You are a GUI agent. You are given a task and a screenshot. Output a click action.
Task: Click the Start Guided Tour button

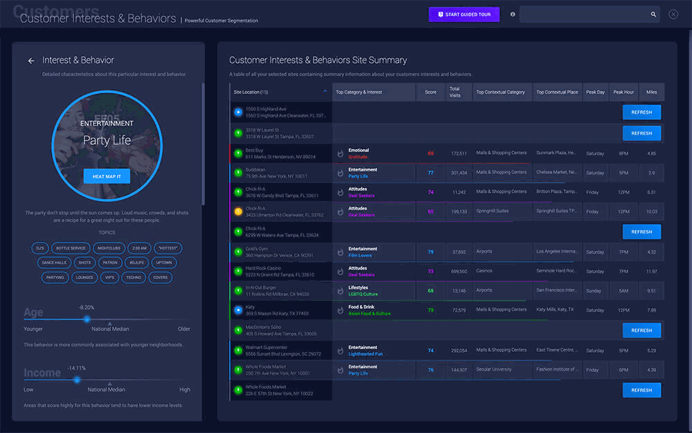coord(464,14)
